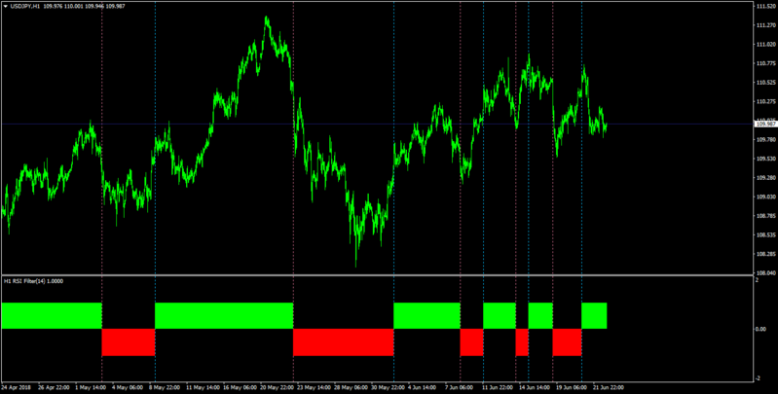Click the 108.285 price axis label

(765, 254)
